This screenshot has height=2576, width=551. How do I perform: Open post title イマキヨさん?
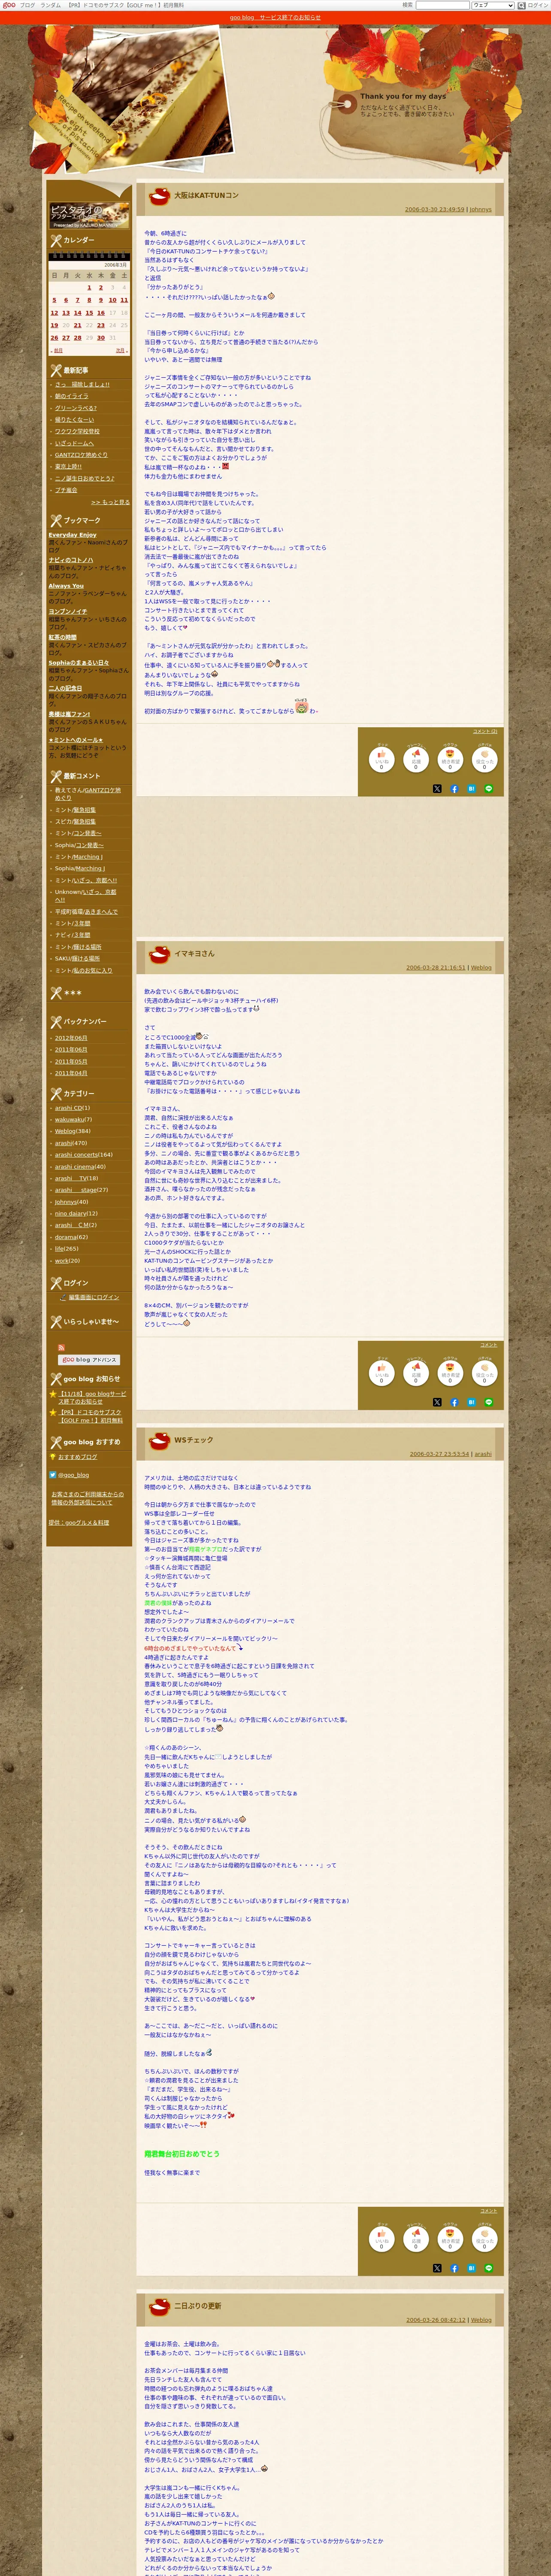coord(194,954)
